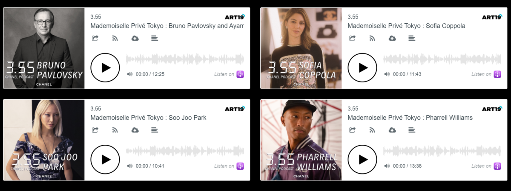Download the Sofia Coppola episode
Viewport: 511px width, 191px height.
click(392, 38)
